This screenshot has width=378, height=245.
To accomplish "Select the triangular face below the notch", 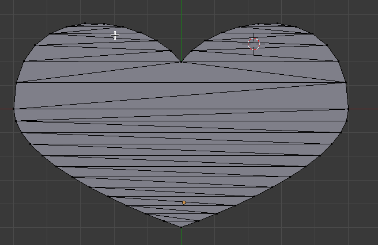I will (181, 72).
